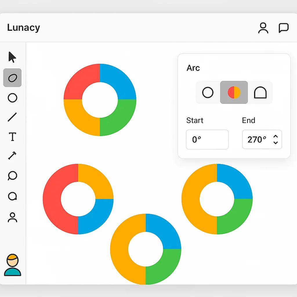The height and width of the screenshot is (297, 297).
Task: Select the active Arc tool
Action: pyautogui.click(x=12, y=77)
